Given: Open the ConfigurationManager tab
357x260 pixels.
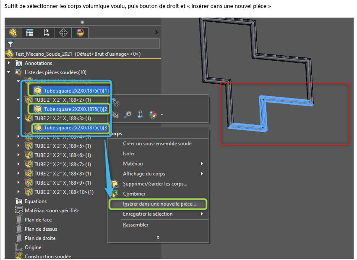Looking at the screenshot, I should point(46,33).
